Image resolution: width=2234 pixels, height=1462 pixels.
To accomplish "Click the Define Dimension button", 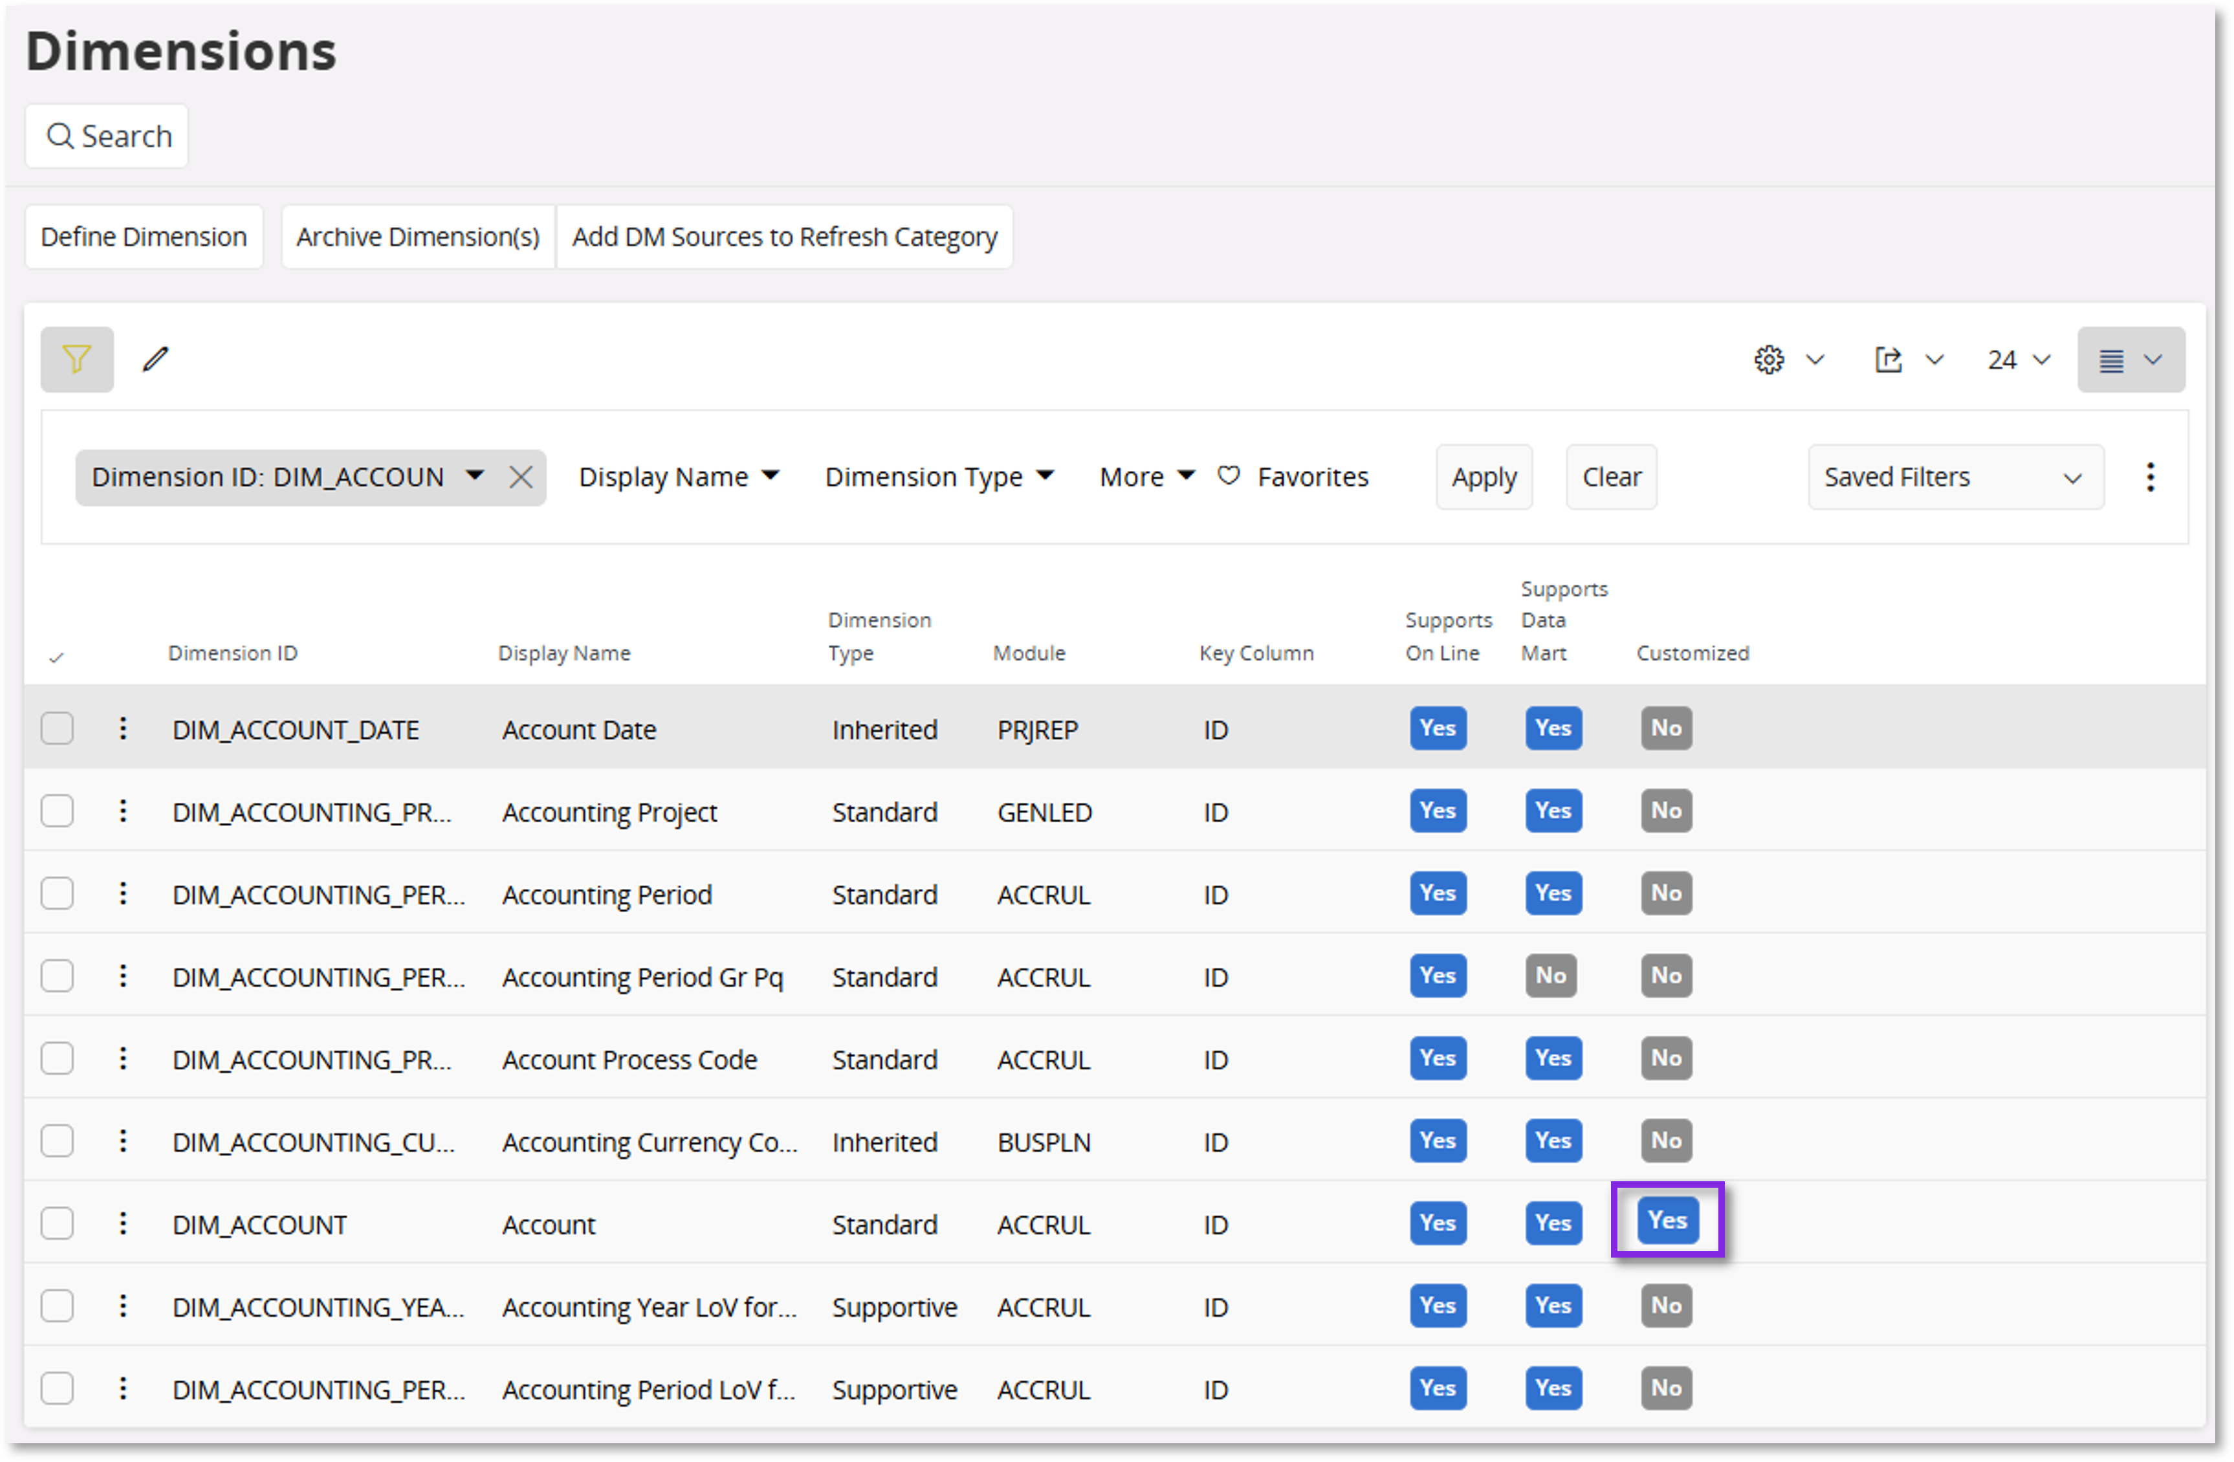I will pyautogui.click(x=144, y=237).
